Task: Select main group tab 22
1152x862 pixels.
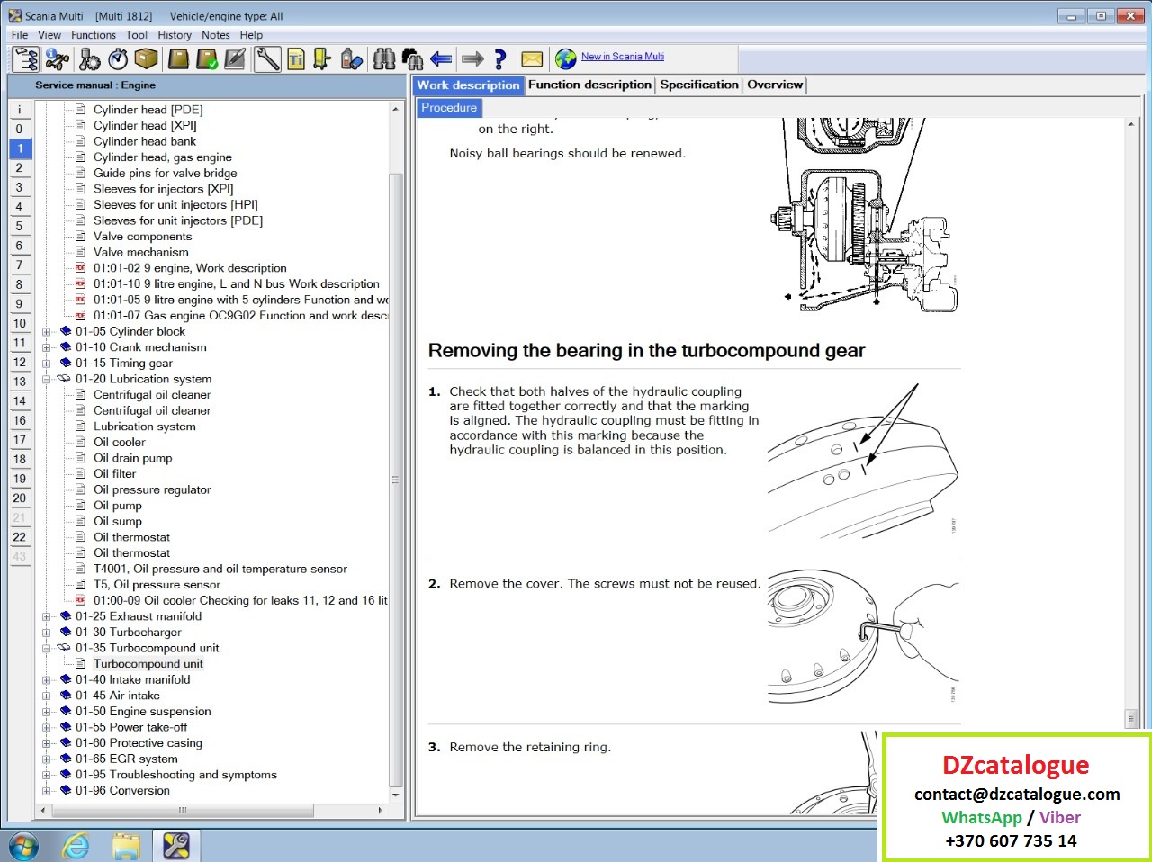Action: pos(20,537)
